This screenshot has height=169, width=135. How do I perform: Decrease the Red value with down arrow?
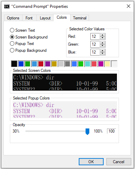(103, 38)
